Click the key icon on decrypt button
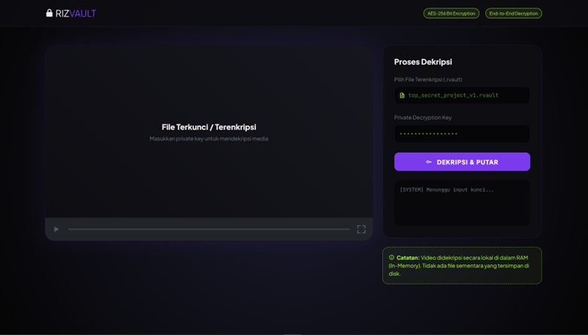This screenshot has width=588, height=335. (x=429, y=162)
